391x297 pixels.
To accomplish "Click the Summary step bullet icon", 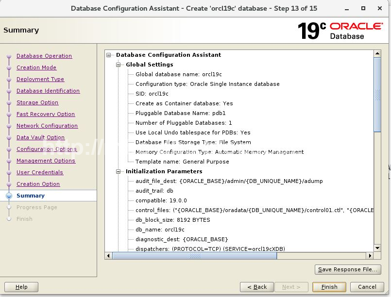I will (9, 196).
